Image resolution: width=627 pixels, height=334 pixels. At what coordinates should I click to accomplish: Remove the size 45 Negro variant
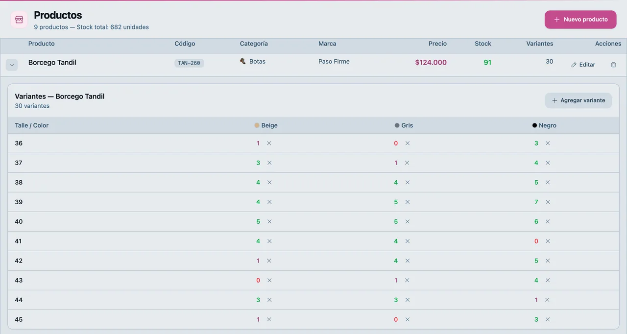tap(548, 320)
